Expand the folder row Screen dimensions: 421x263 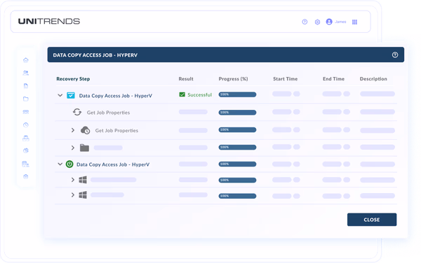(x=73, y=148)
